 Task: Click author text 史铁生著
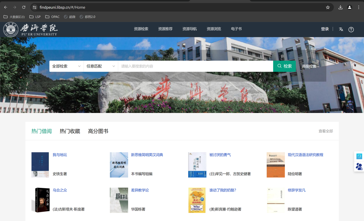point(60,174)
